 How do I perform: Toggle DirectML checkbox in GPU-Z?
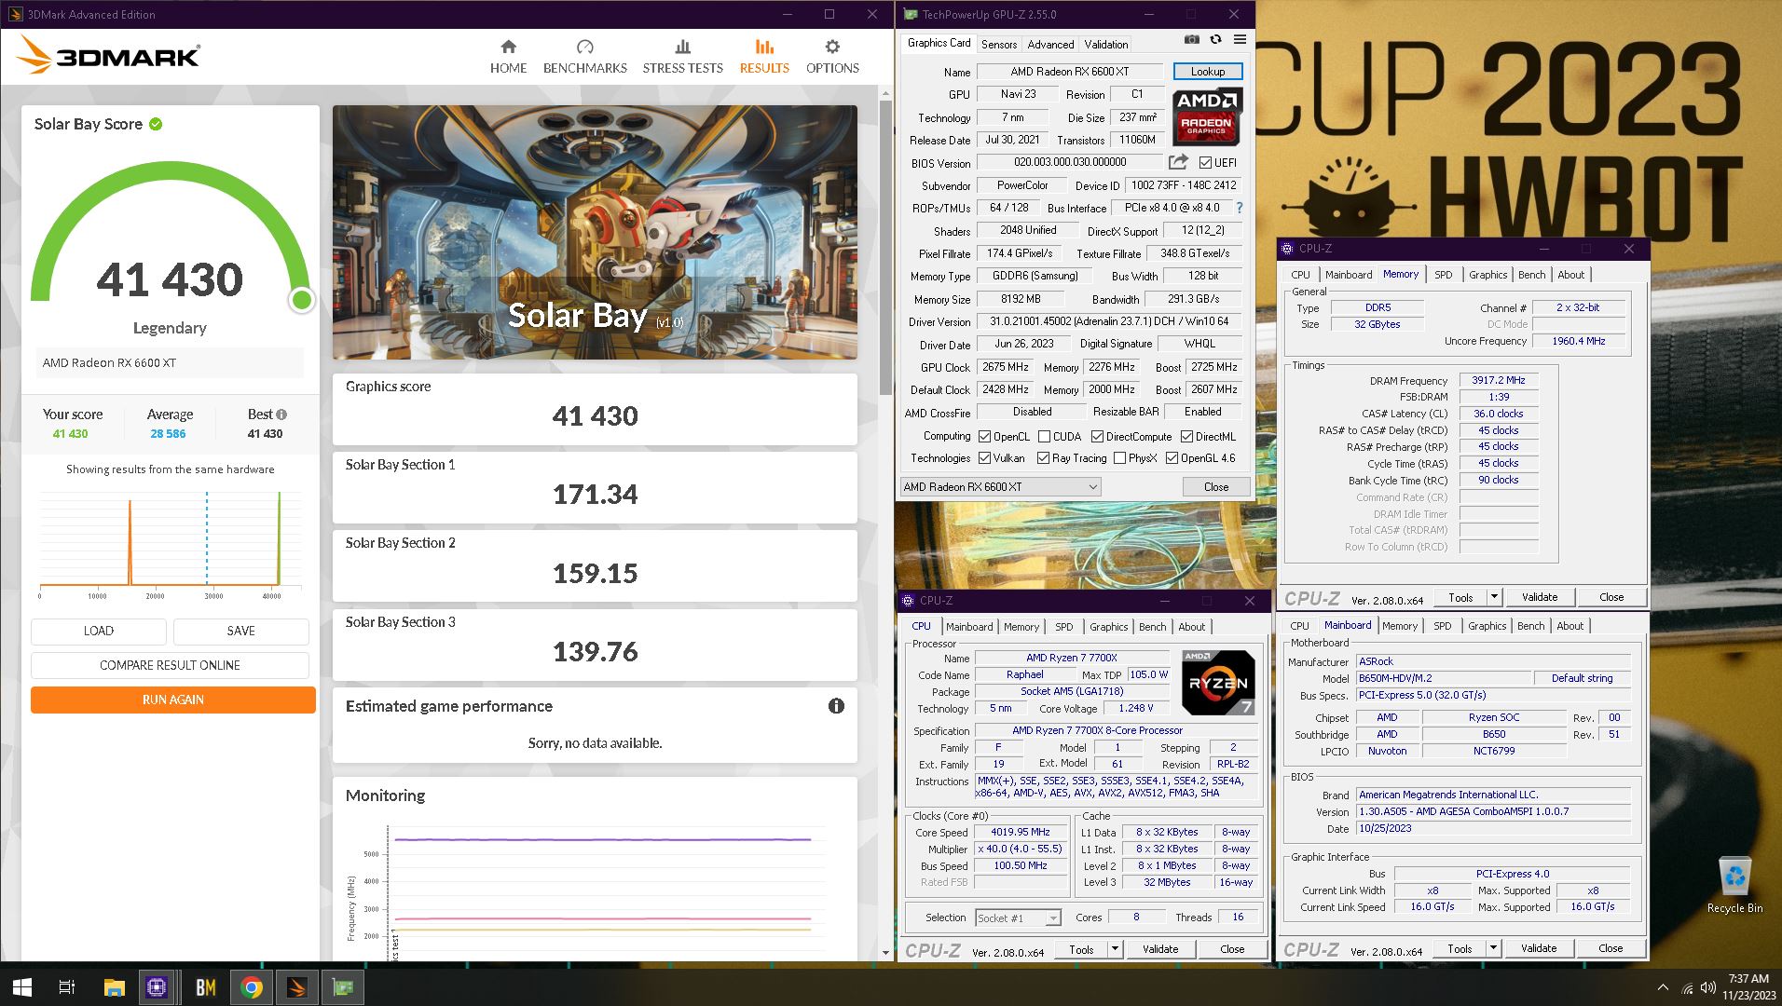[1186, 436]
